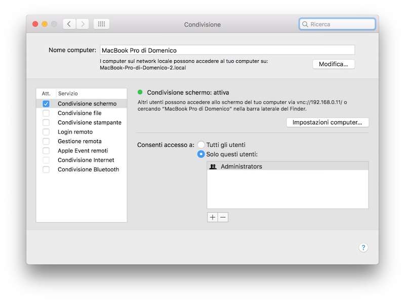The image size is (405, 302).
Task: Select Administrators in user list
Action: [x=288, y=166]
